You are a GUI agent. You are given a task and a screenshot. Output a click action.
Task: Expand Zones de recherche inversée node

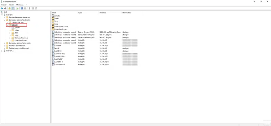coord(5,43)
